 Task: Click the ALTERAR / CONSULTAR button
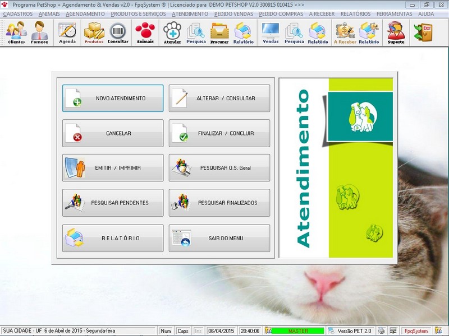219,98
